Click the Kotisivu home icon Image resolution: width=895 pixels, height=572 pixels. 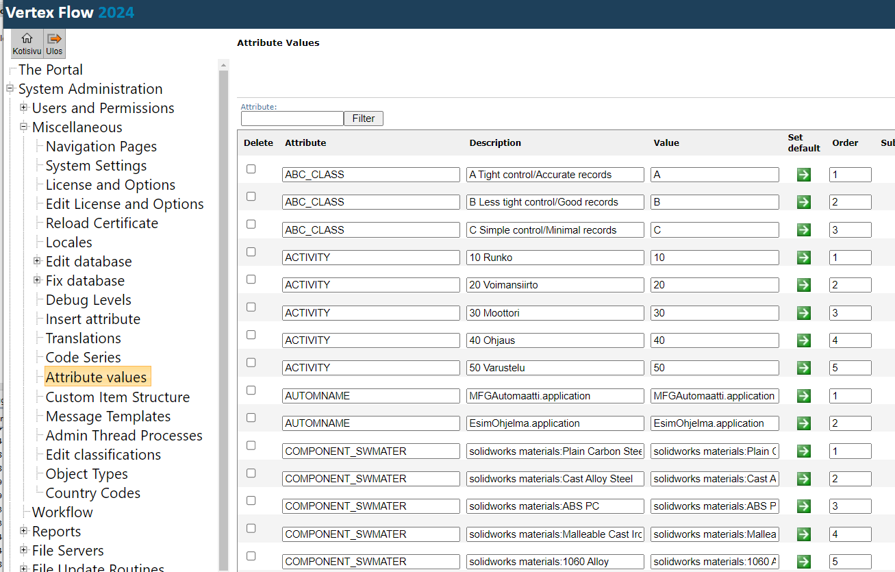click(x=27, y=39)
